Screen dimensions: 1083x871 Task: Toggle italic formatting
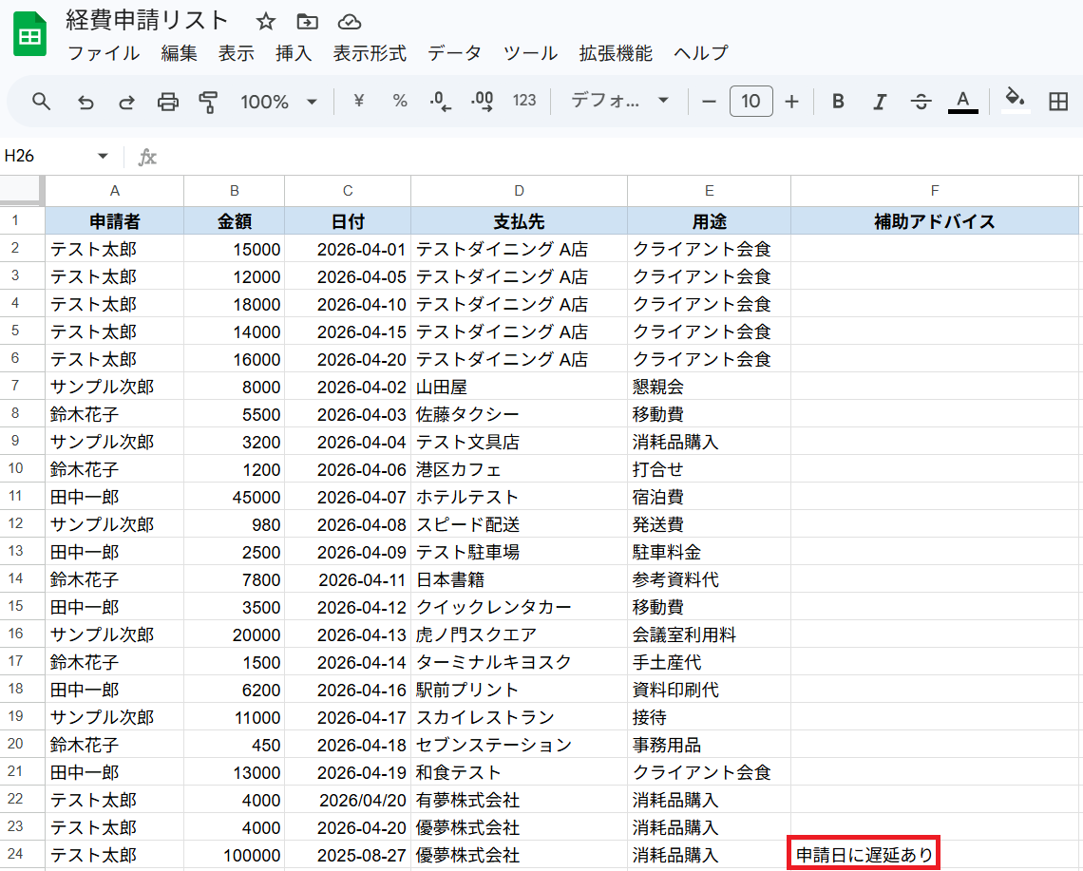point(880,102)
